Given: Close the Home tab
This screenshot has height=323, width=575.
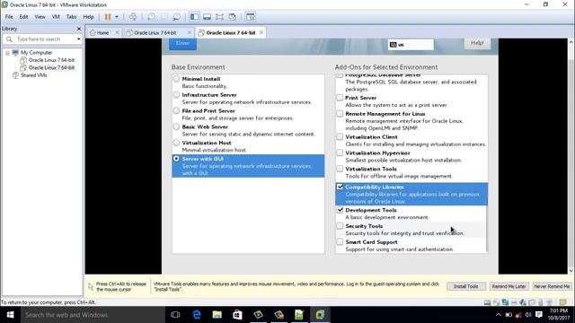Looking at the screenshot, I should [x=117, y=32].
